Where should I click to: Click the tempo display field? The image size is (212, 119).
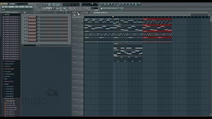59,8
